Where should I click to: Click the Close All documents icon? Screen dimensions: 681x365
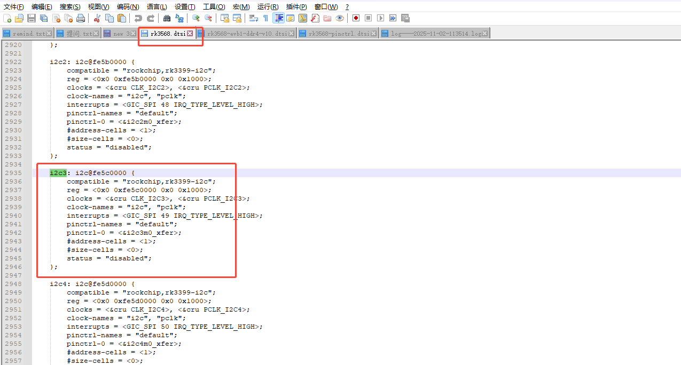(x=68, y=18)
